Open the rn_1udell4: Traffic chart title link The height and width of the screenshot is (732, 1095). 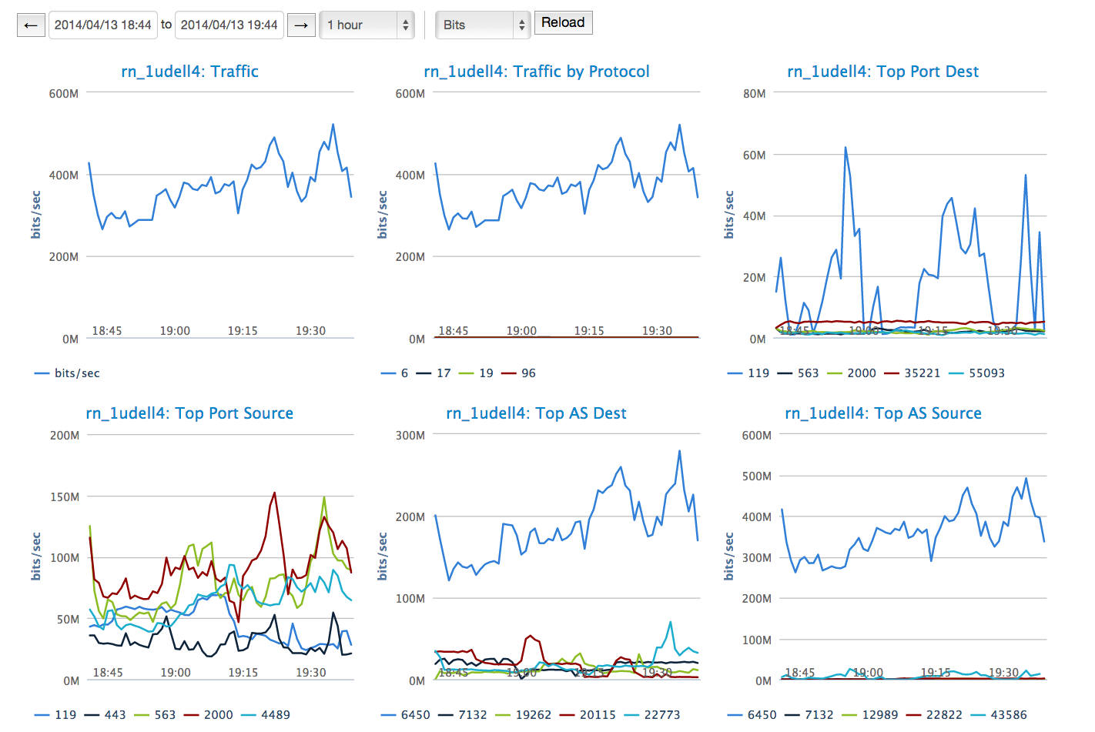click(189, 72)
